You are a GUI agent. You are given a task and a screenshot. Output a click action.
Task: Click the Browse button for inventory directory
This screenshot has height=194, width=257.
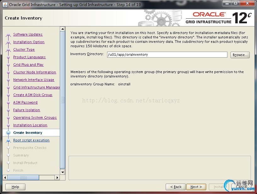click(240, 55)
